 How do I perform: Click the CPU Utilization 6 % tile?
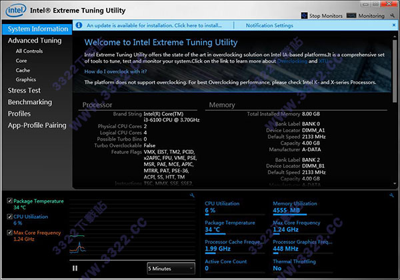pos(234,207)
